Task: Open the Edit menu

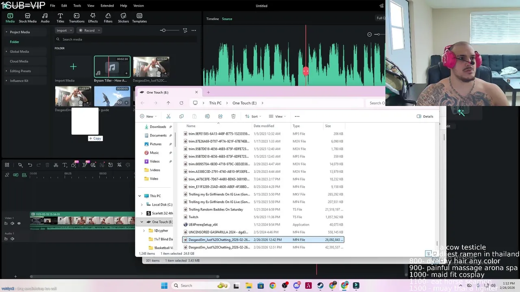Action: [64, 6]
